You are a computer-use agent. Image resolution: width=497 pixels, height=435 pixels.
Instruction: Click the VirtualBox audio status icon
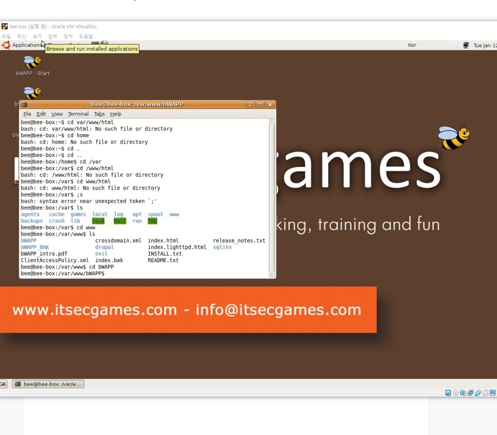463,393
